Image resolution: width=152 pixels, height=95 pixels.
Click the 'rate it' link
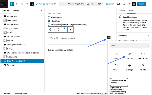coord(102,93)
